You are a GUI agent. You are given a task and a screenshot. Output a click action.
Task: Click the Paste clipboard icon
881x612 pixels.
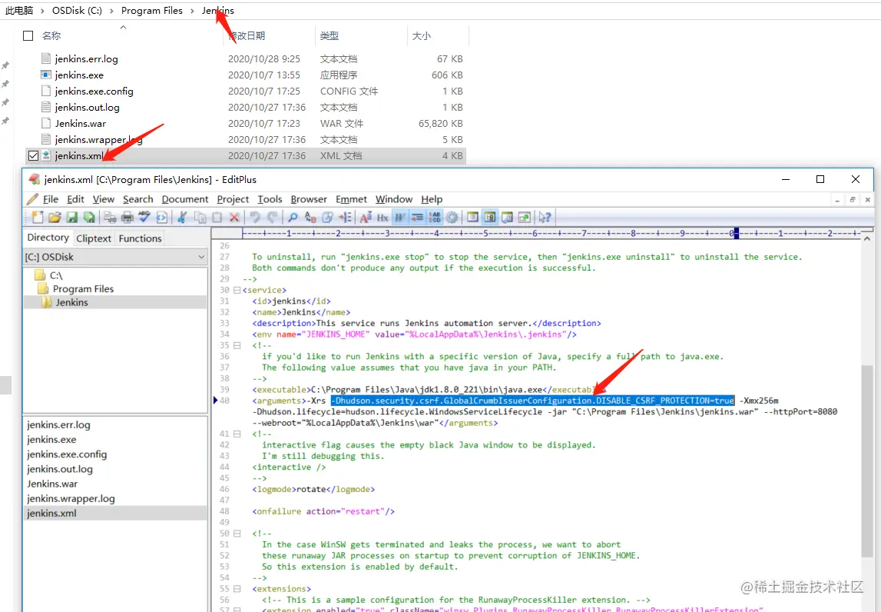pyautogui.click(x=217, y=217)
